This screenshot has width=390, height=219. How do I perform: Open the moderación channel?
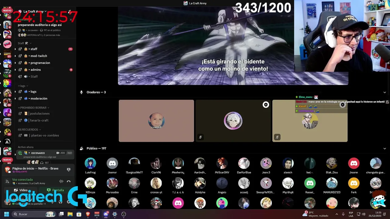coord(45,99)
